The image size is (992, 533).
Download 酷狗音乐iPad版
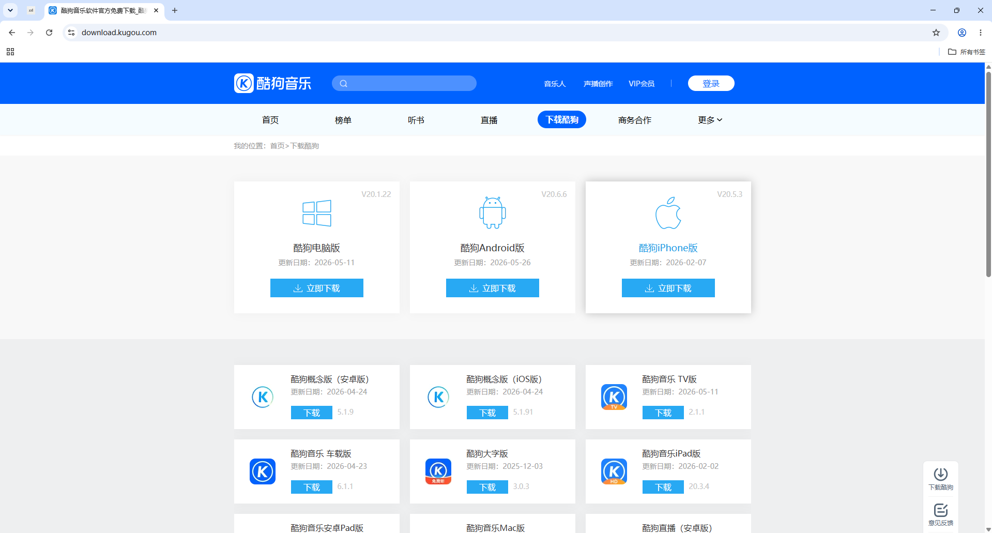(x=663, y=487)
